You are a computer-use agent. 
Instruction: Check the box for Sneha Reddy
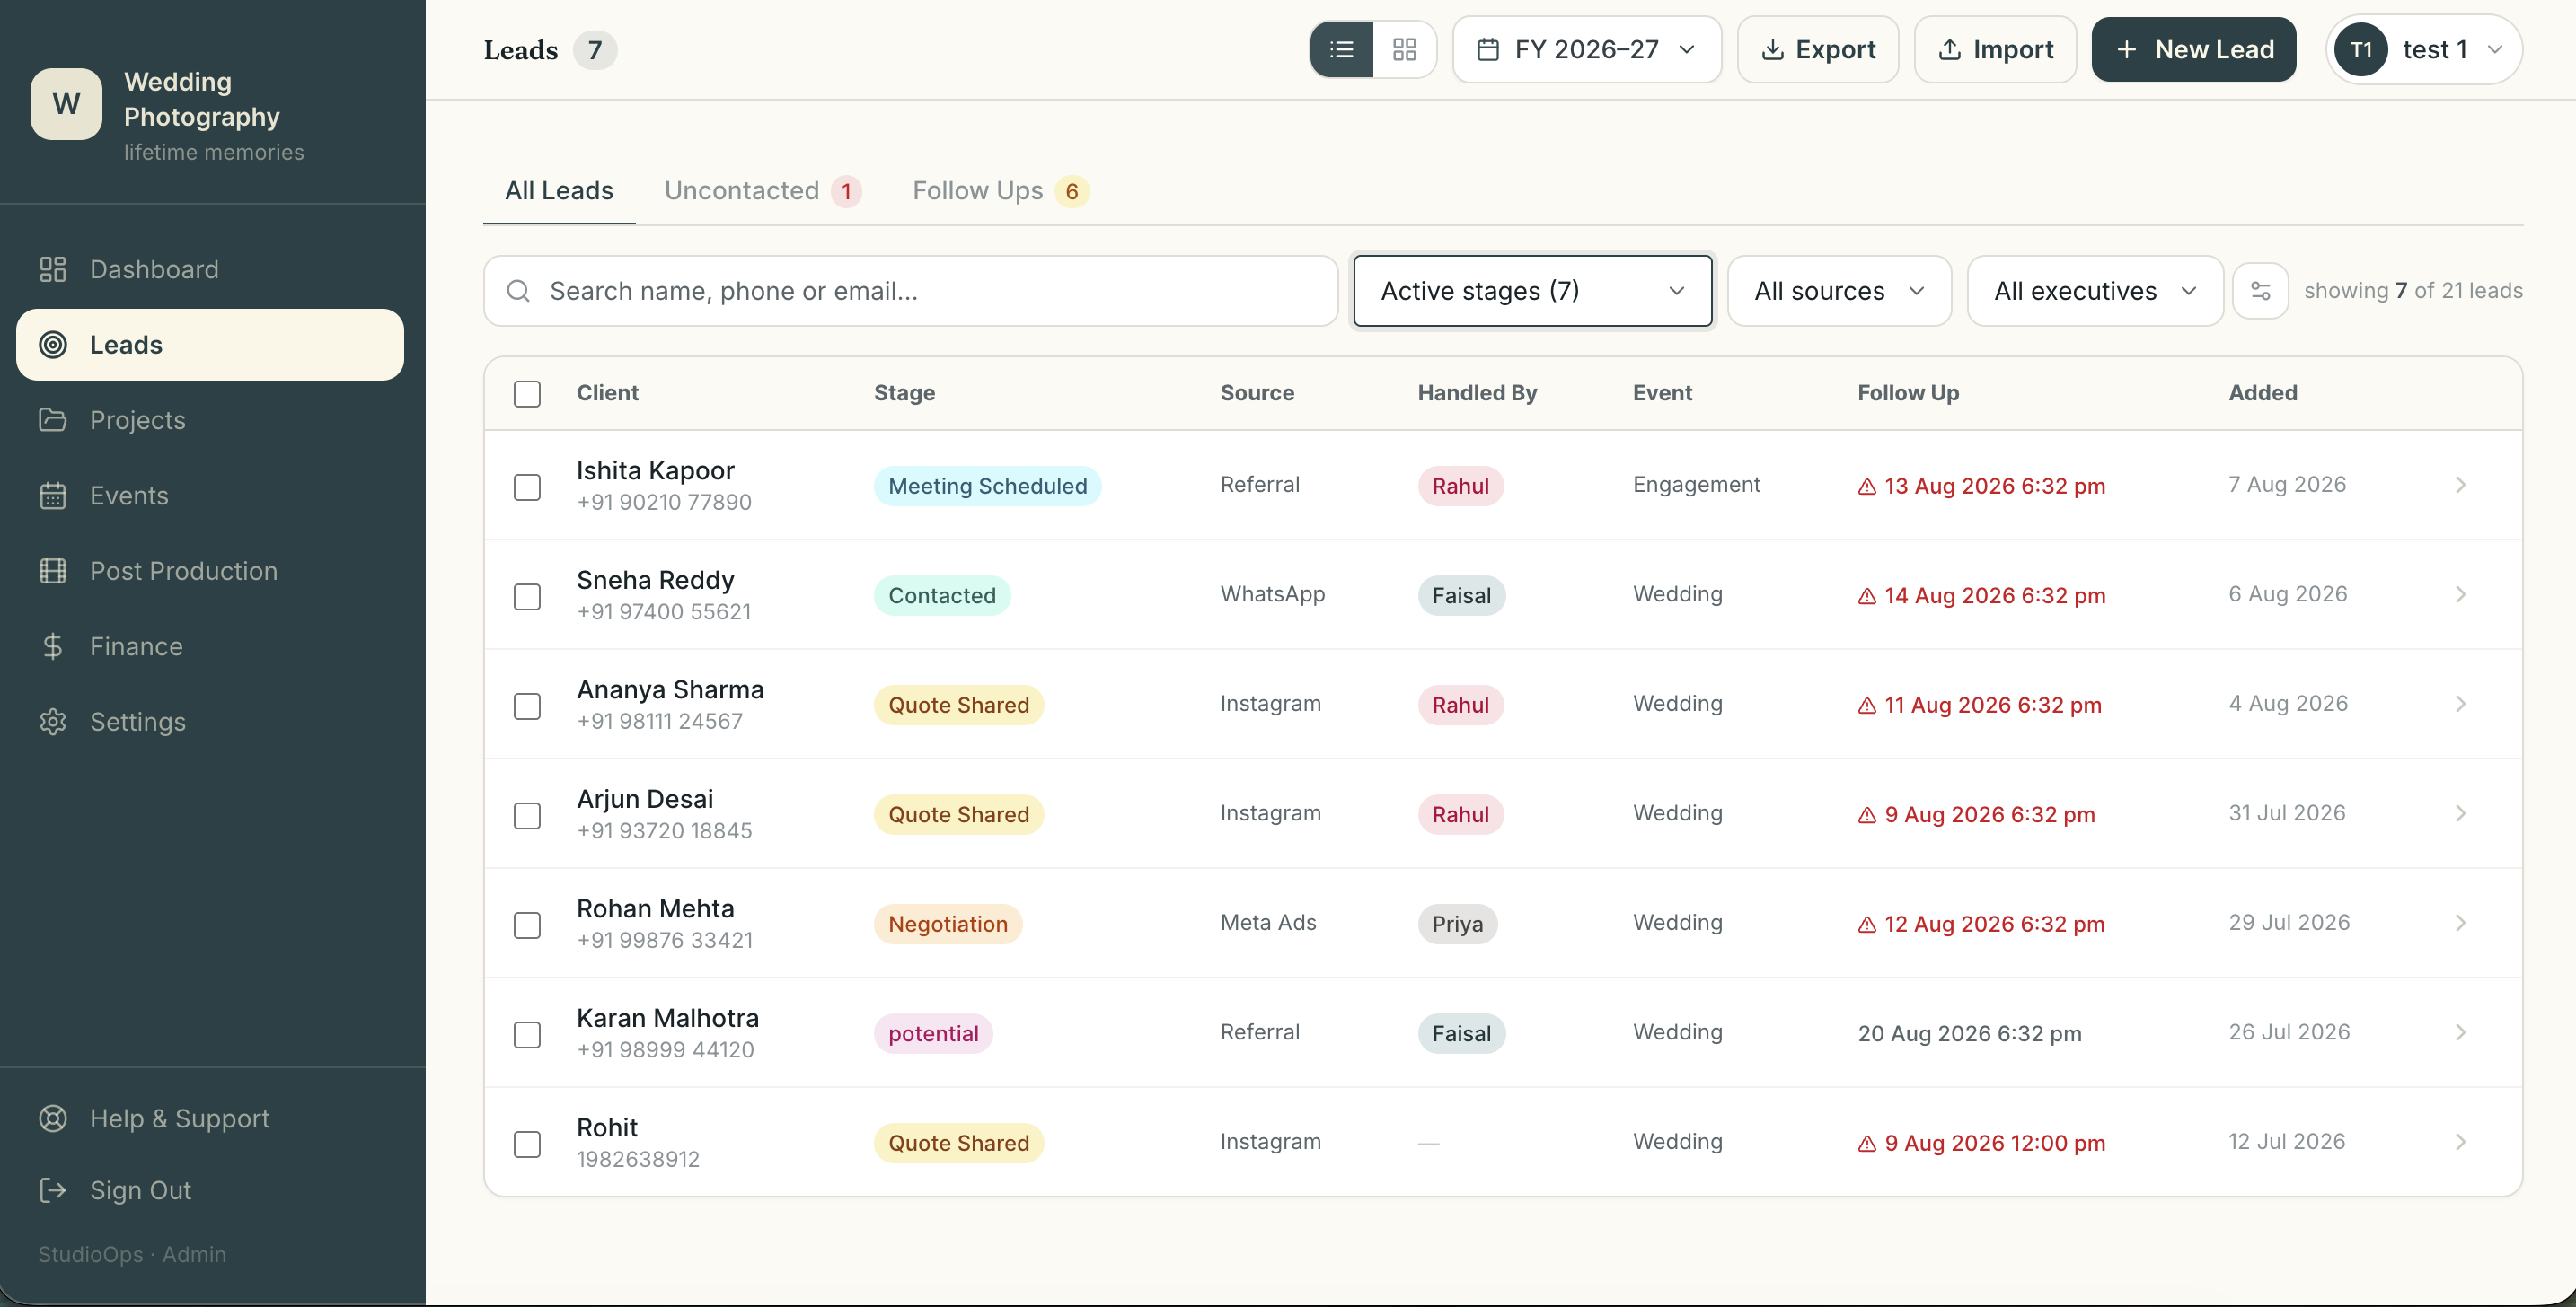[x=527, y=597]
